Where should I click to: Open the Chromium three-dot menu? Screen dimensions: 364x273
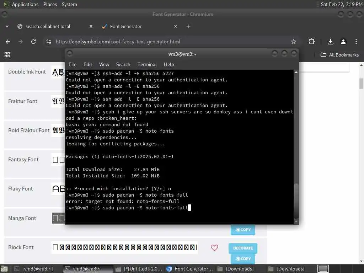click(x=356, y=42)
